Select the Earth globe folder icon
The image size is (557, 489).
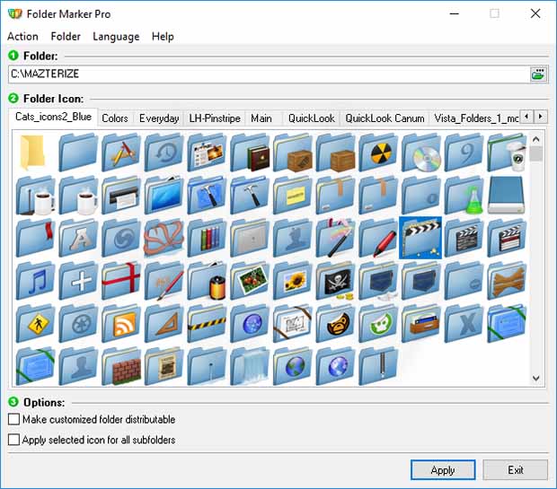[292, 366]
